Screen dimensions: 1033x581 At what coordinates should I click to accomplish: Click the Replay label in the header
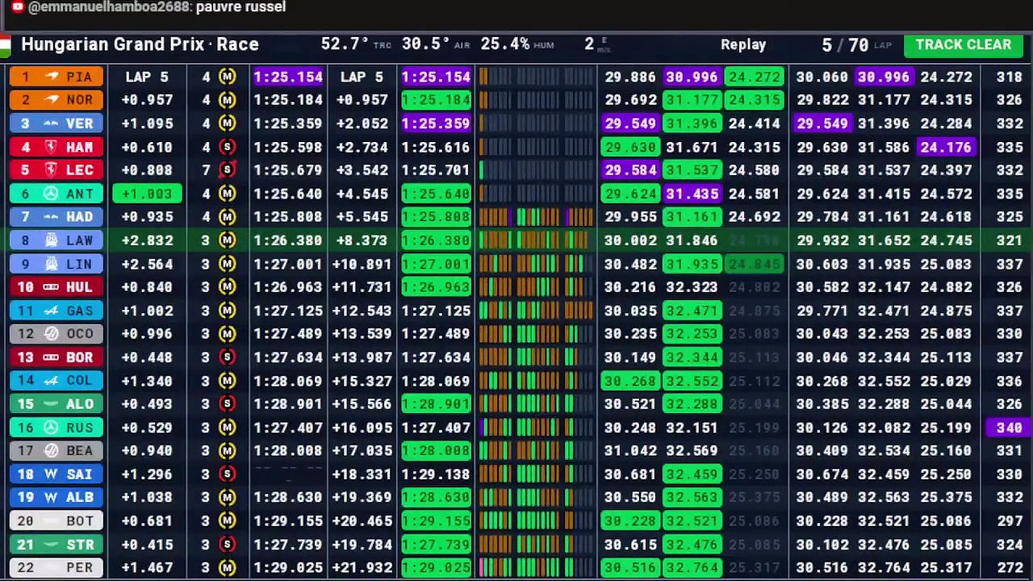[743, 45]
